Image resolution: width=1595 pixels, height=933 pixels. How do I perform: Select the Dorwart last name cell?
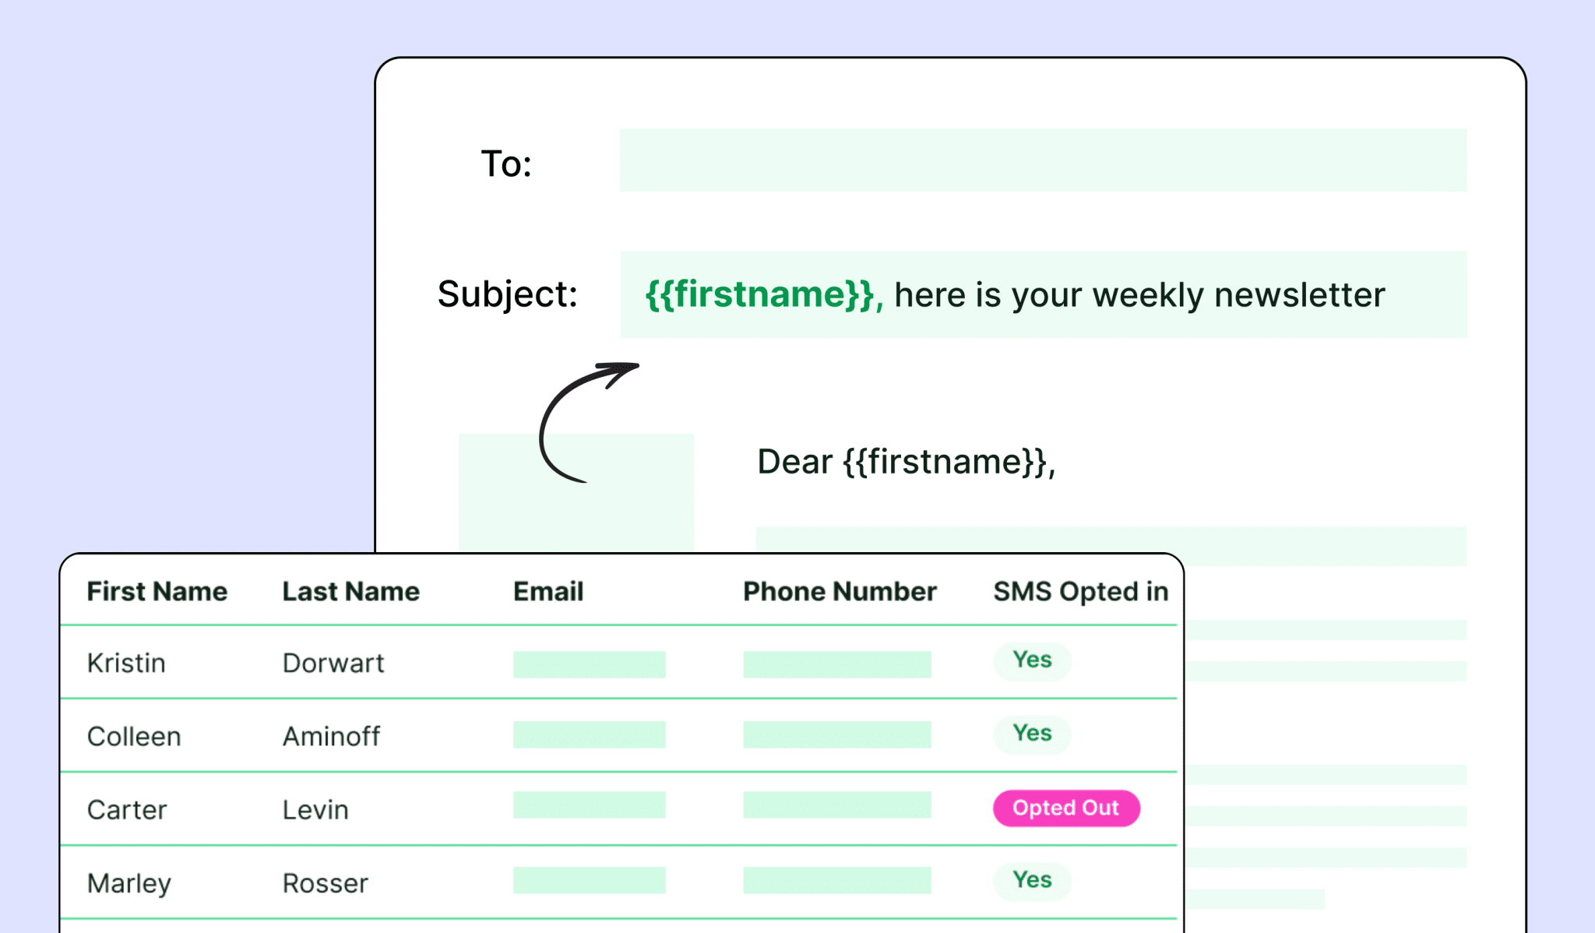point(333,663)
